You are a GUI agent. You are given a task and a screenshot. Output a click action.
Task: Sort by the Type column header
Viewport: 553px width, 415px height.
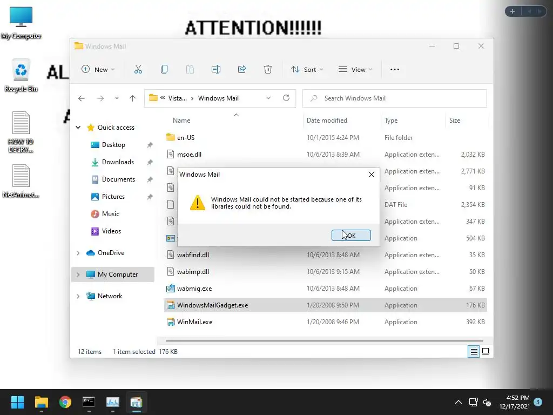tap(391, 121)
